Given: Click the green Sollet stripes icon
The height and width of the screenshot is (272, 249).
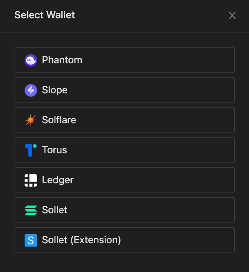Looking at the screenshot, I should tap(31, 210).
